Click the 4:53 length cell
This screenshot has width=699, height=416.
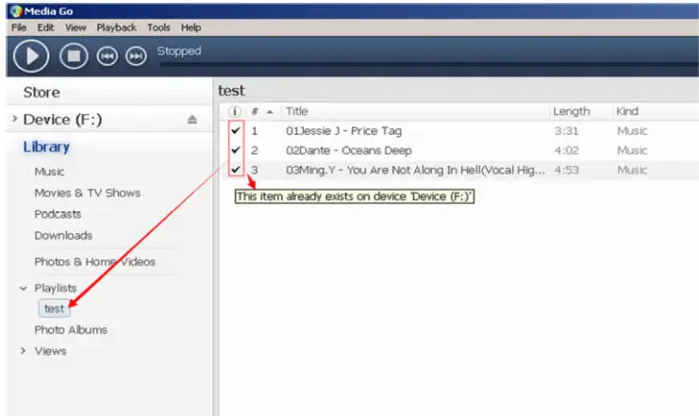pos(566,170)
